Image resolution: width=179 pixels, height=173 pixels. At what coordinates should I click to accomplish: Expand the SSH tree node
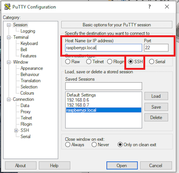tap(16, 130)
